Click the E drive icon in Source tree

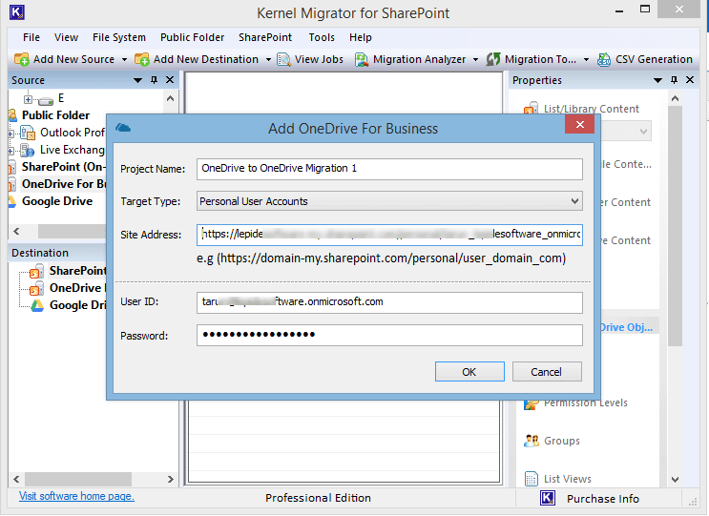46,100
